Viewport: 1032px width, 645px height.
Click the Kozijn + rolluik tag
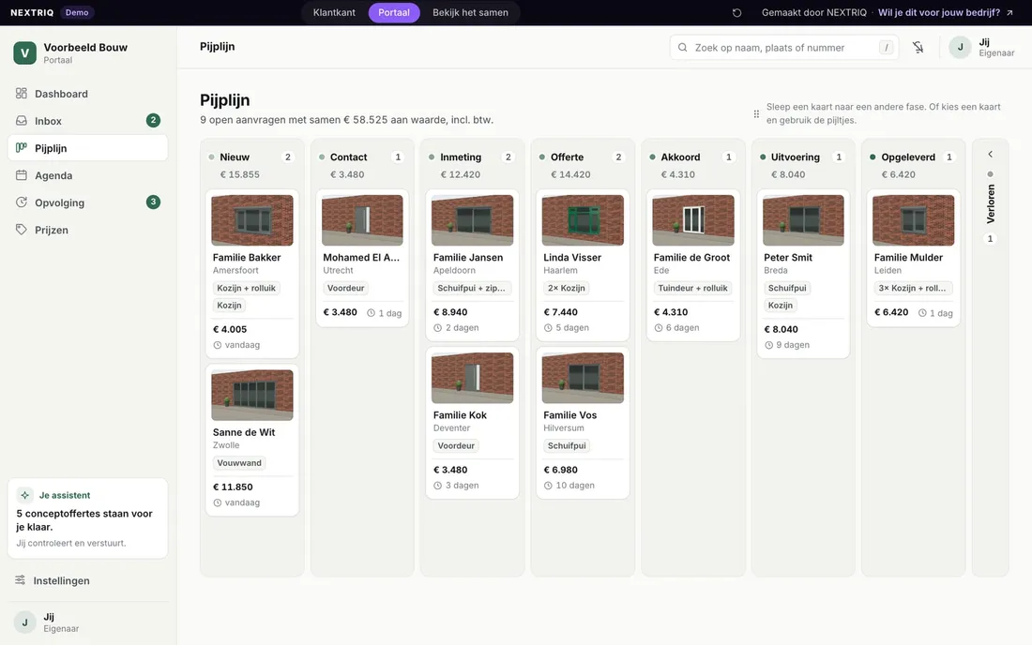pyautogui.click(x=246, y=288)
